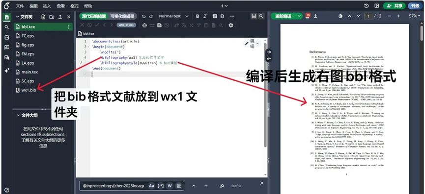
Task: Open the Overleaf home logo menu
Action: click(7, 6)
